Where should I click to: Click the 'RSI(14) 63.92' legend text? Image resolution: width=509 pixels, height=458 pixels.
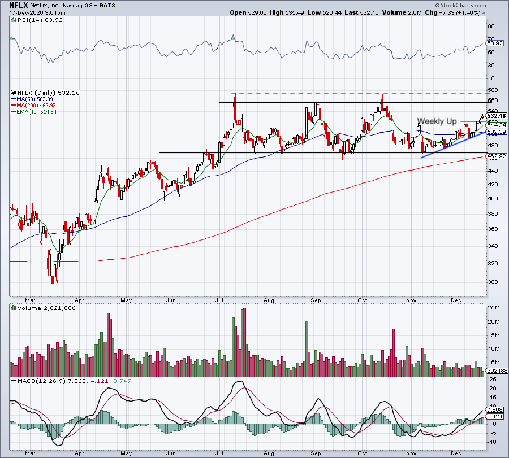coord(40,20)
